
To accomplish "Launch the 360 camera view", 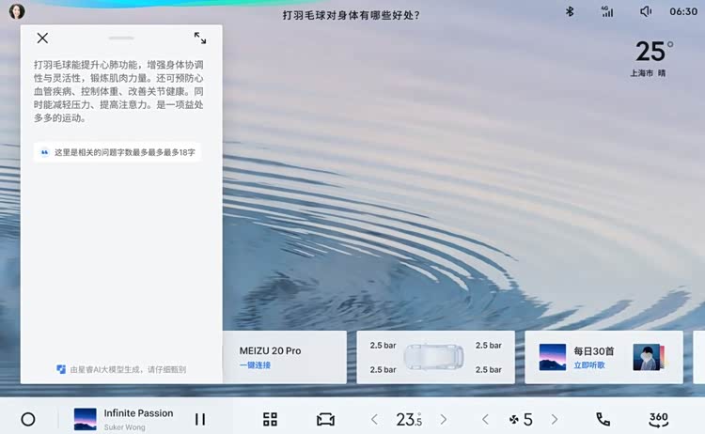I will [658, 419].
